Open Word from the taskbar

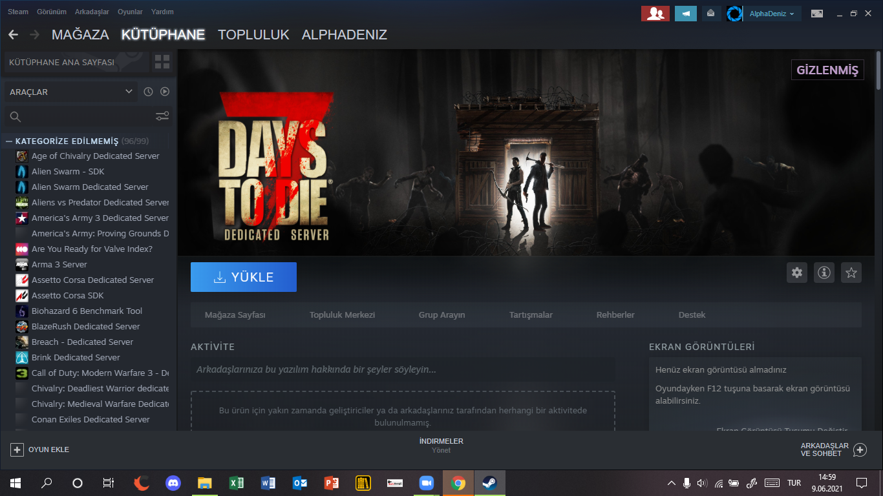click(268, 482)
